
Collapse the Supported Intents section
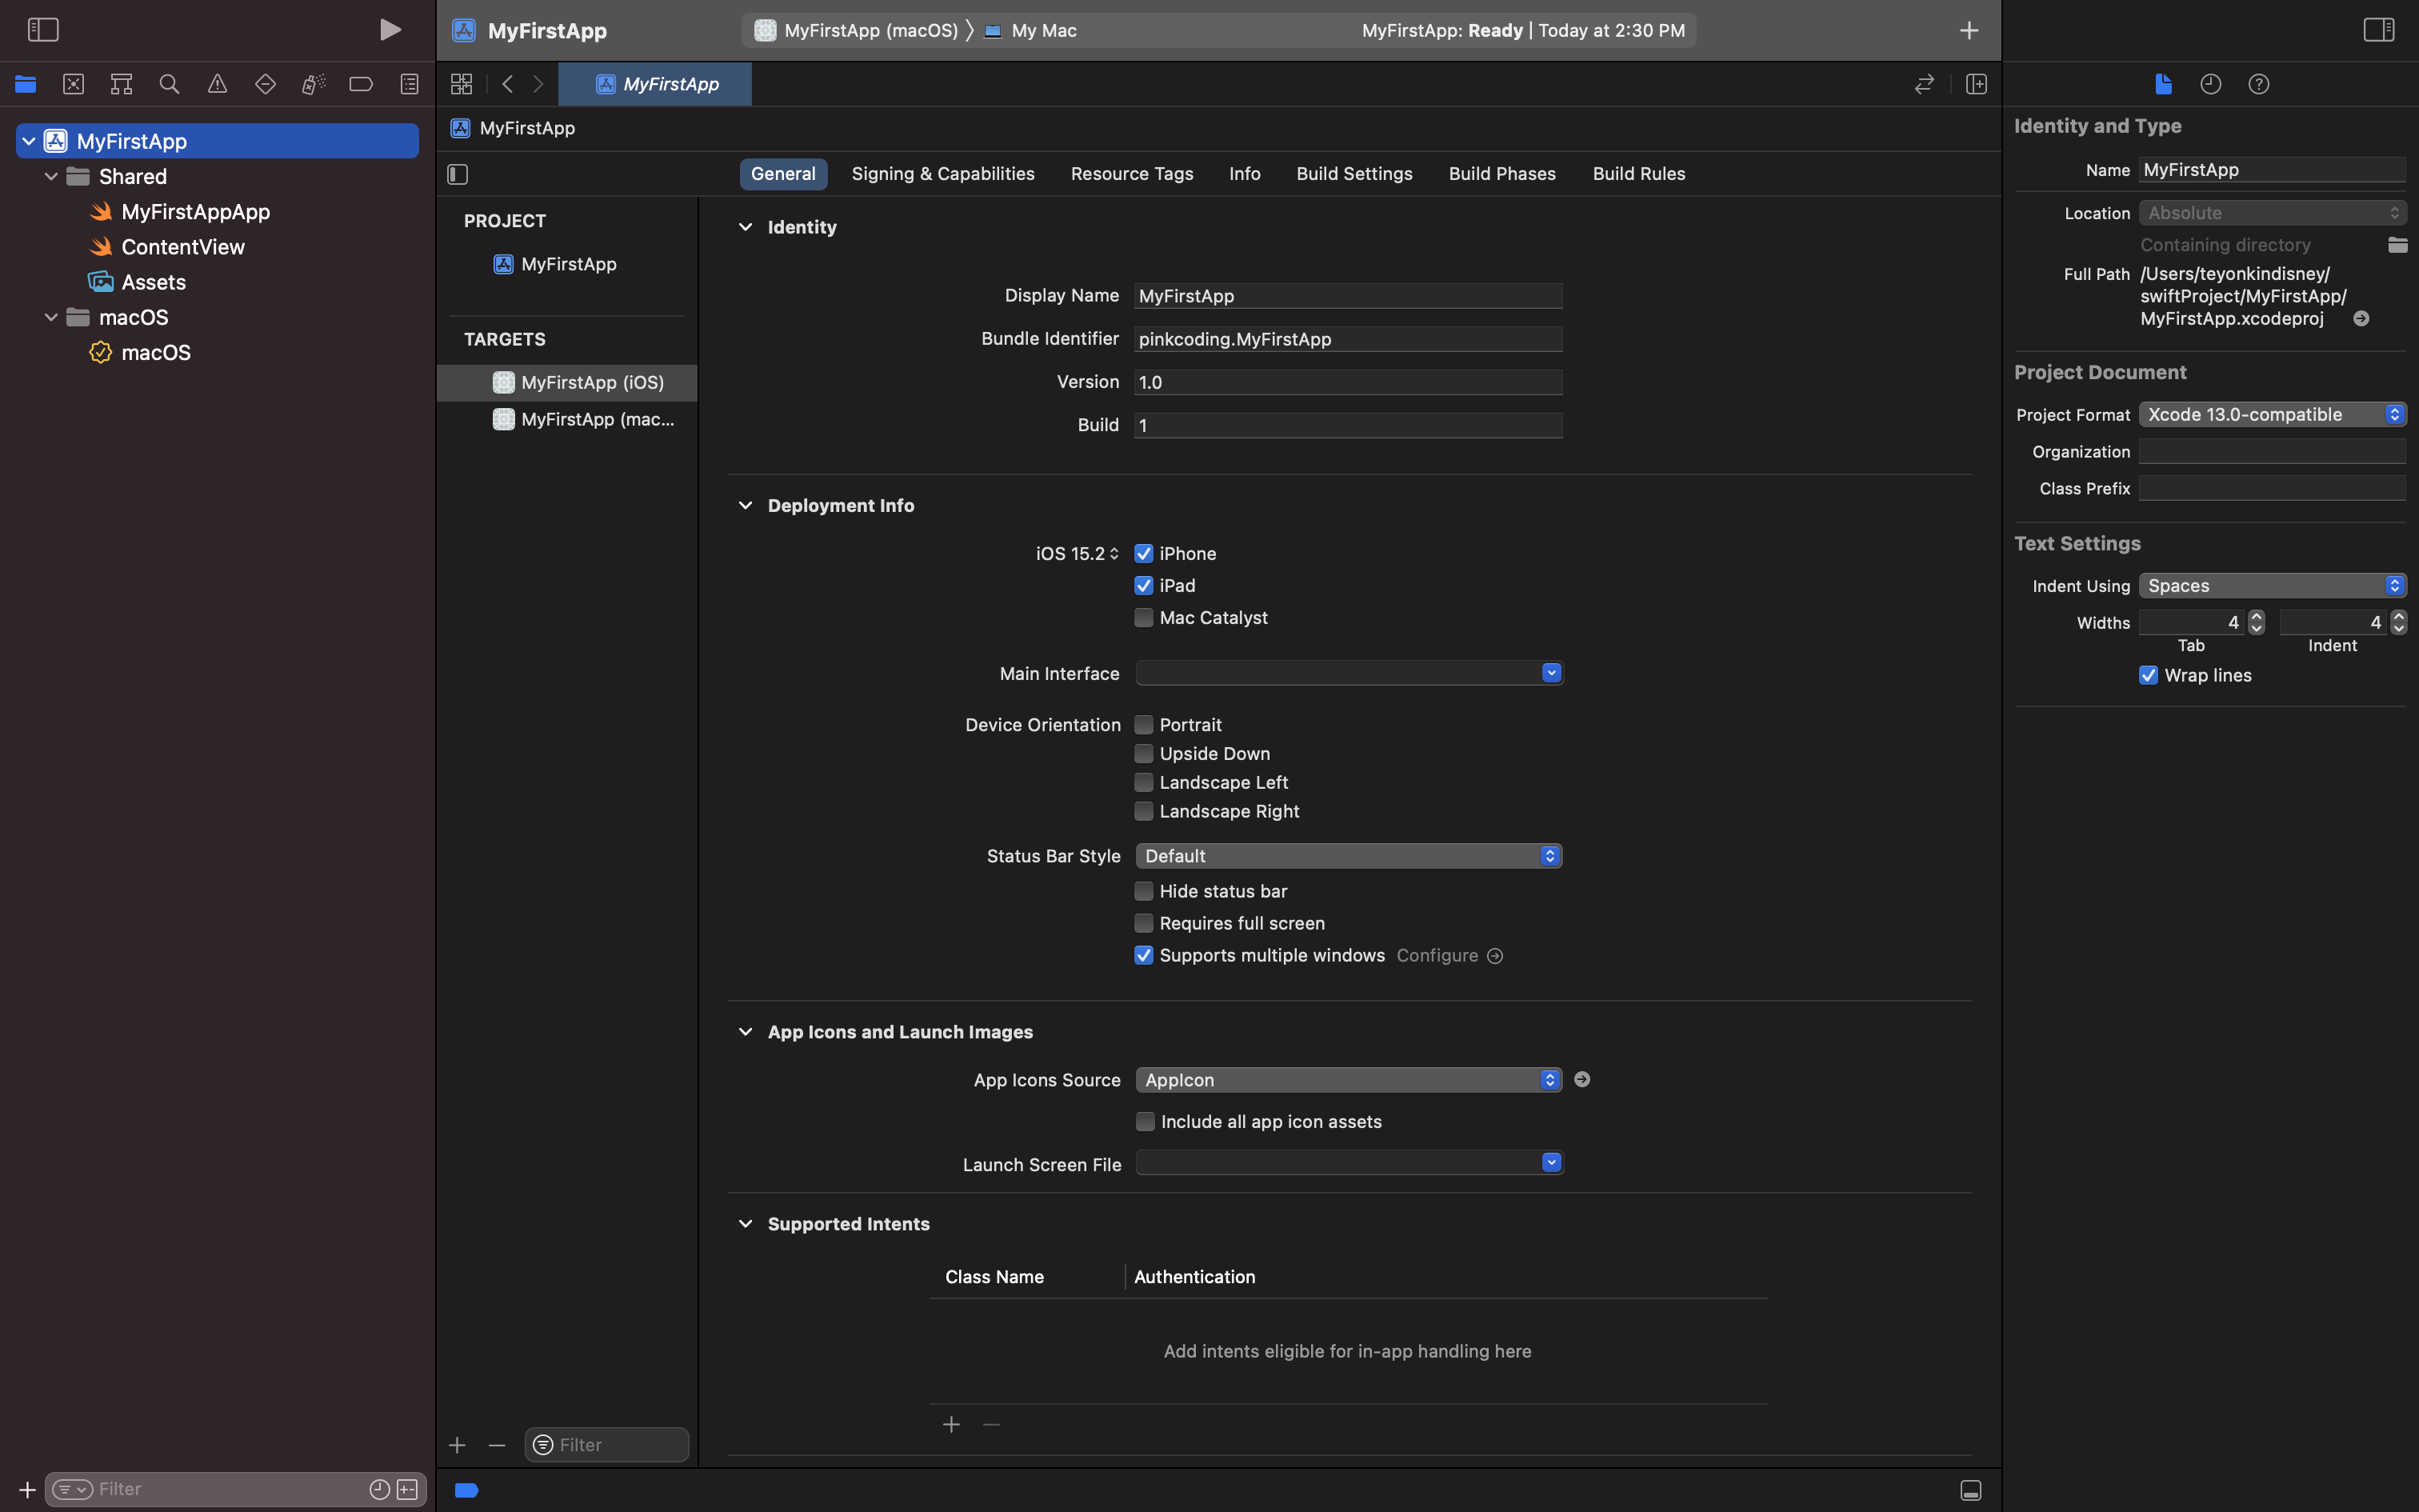coord(745,1223)
